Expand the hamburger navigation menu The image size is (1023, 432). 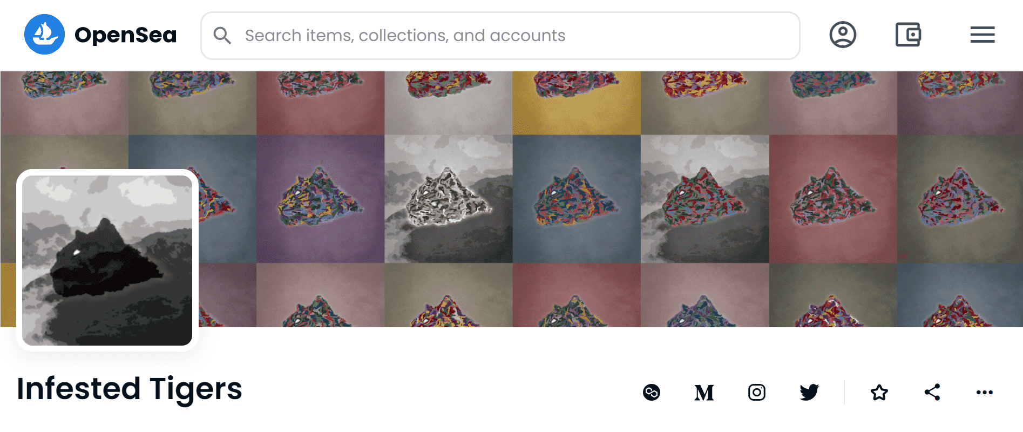tap(982, 35)
